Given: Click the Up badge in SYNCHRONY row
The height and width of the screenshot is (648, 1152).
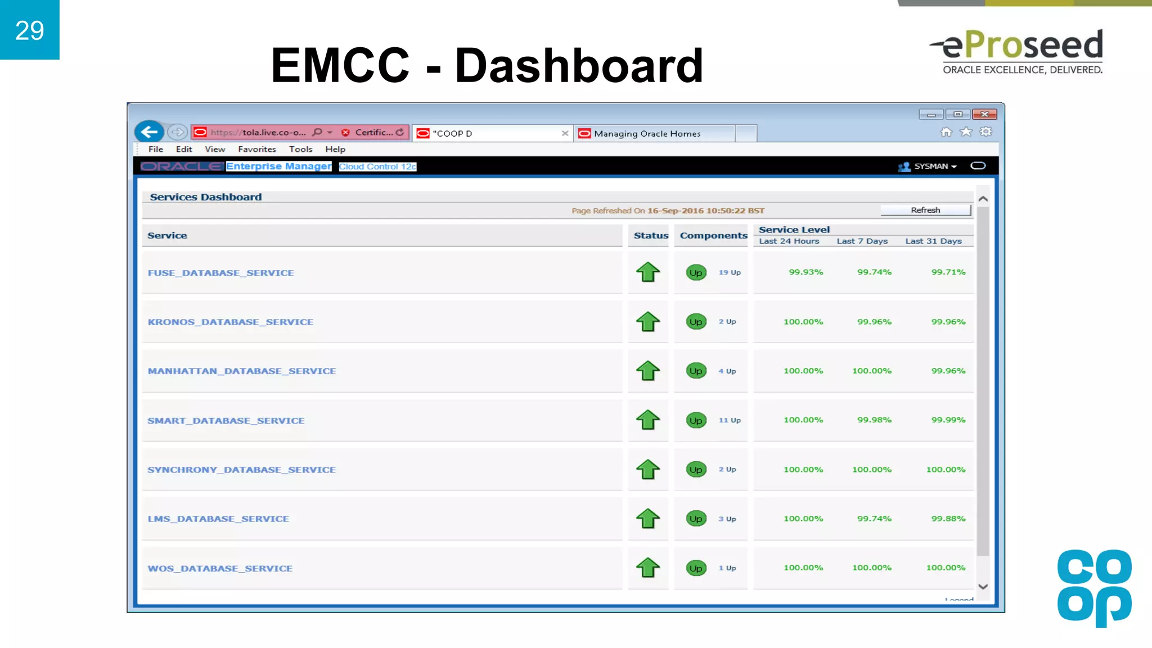Looking at the screenshot, I should coord(696,470).
